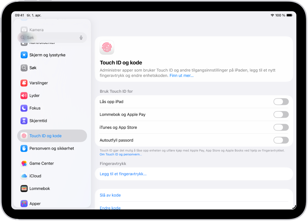Enable iTunes og App Store toggle
Viewport: 308px width, 222px height.
281,127
